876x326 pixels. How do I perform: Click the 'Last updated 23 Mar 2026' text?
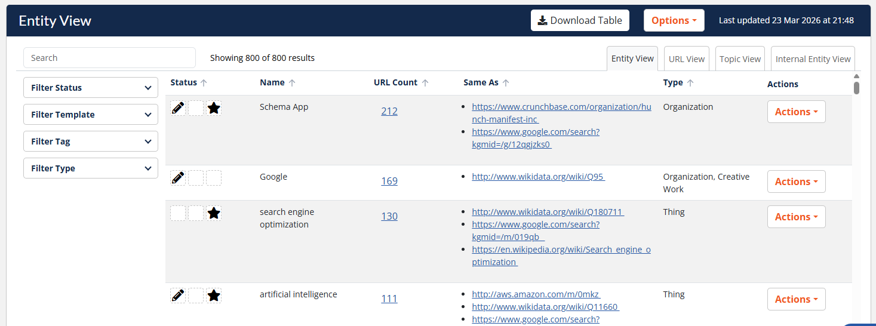[x=786, y=20]
